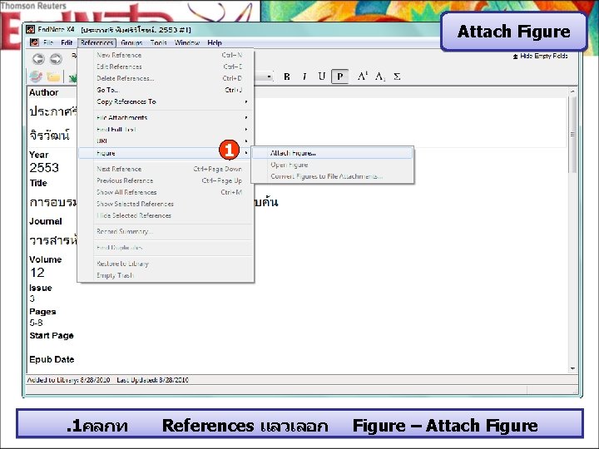The width and height of the screenshot is (599, 449).
Task: Apply subscript formatting icon
Action: [x=379, y=76]
